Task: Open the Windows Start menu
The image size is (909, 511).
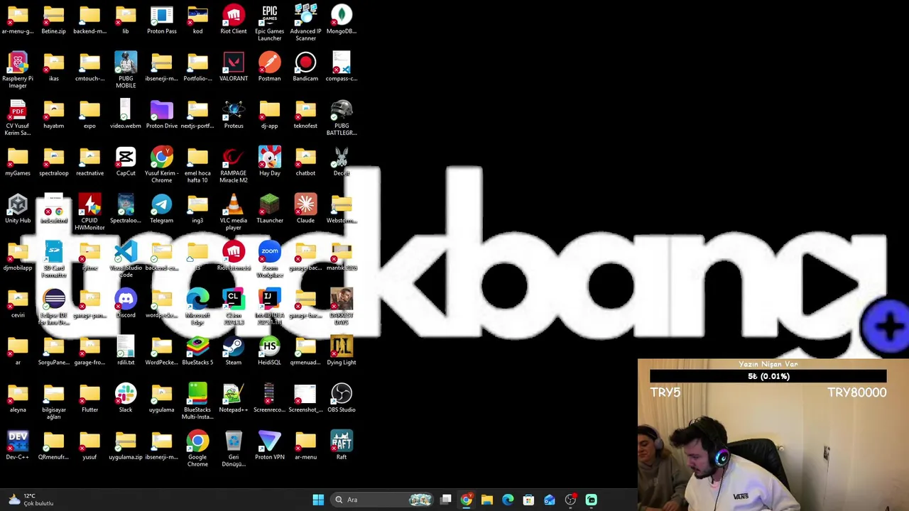Action: (318, 500)
